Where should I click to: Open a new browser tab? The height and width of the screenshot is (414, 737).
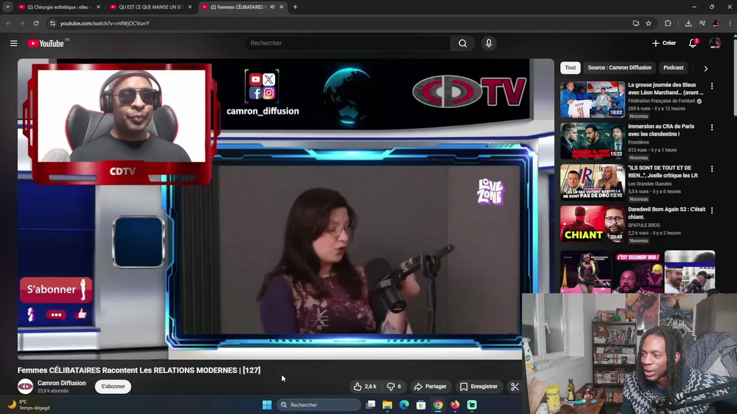coord(295,7)
